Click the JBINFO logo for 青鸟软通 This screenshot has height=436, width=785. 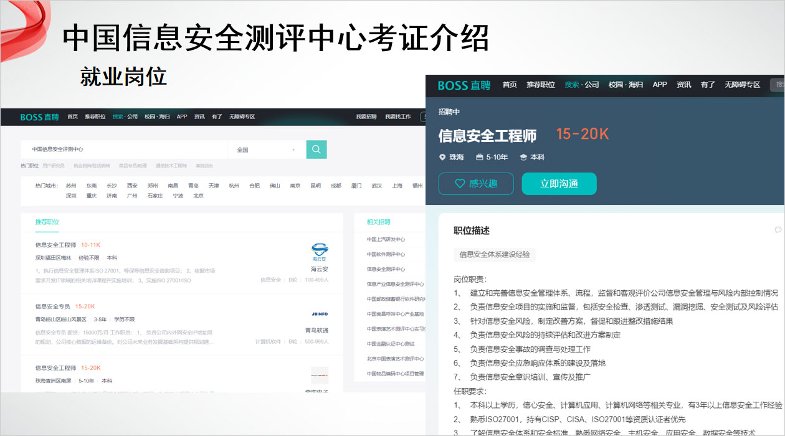click(320, 314)
